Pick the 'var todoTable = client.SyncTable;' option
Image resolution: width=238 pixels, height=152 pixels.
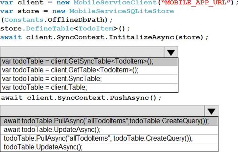pos(52,79)
